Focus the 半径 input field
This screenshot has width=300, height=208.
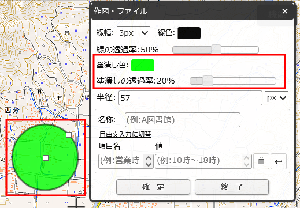tap(190, 98)
